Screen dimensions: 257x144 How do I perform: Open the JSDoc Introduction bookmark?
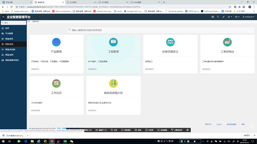click(x=61, y=11)
